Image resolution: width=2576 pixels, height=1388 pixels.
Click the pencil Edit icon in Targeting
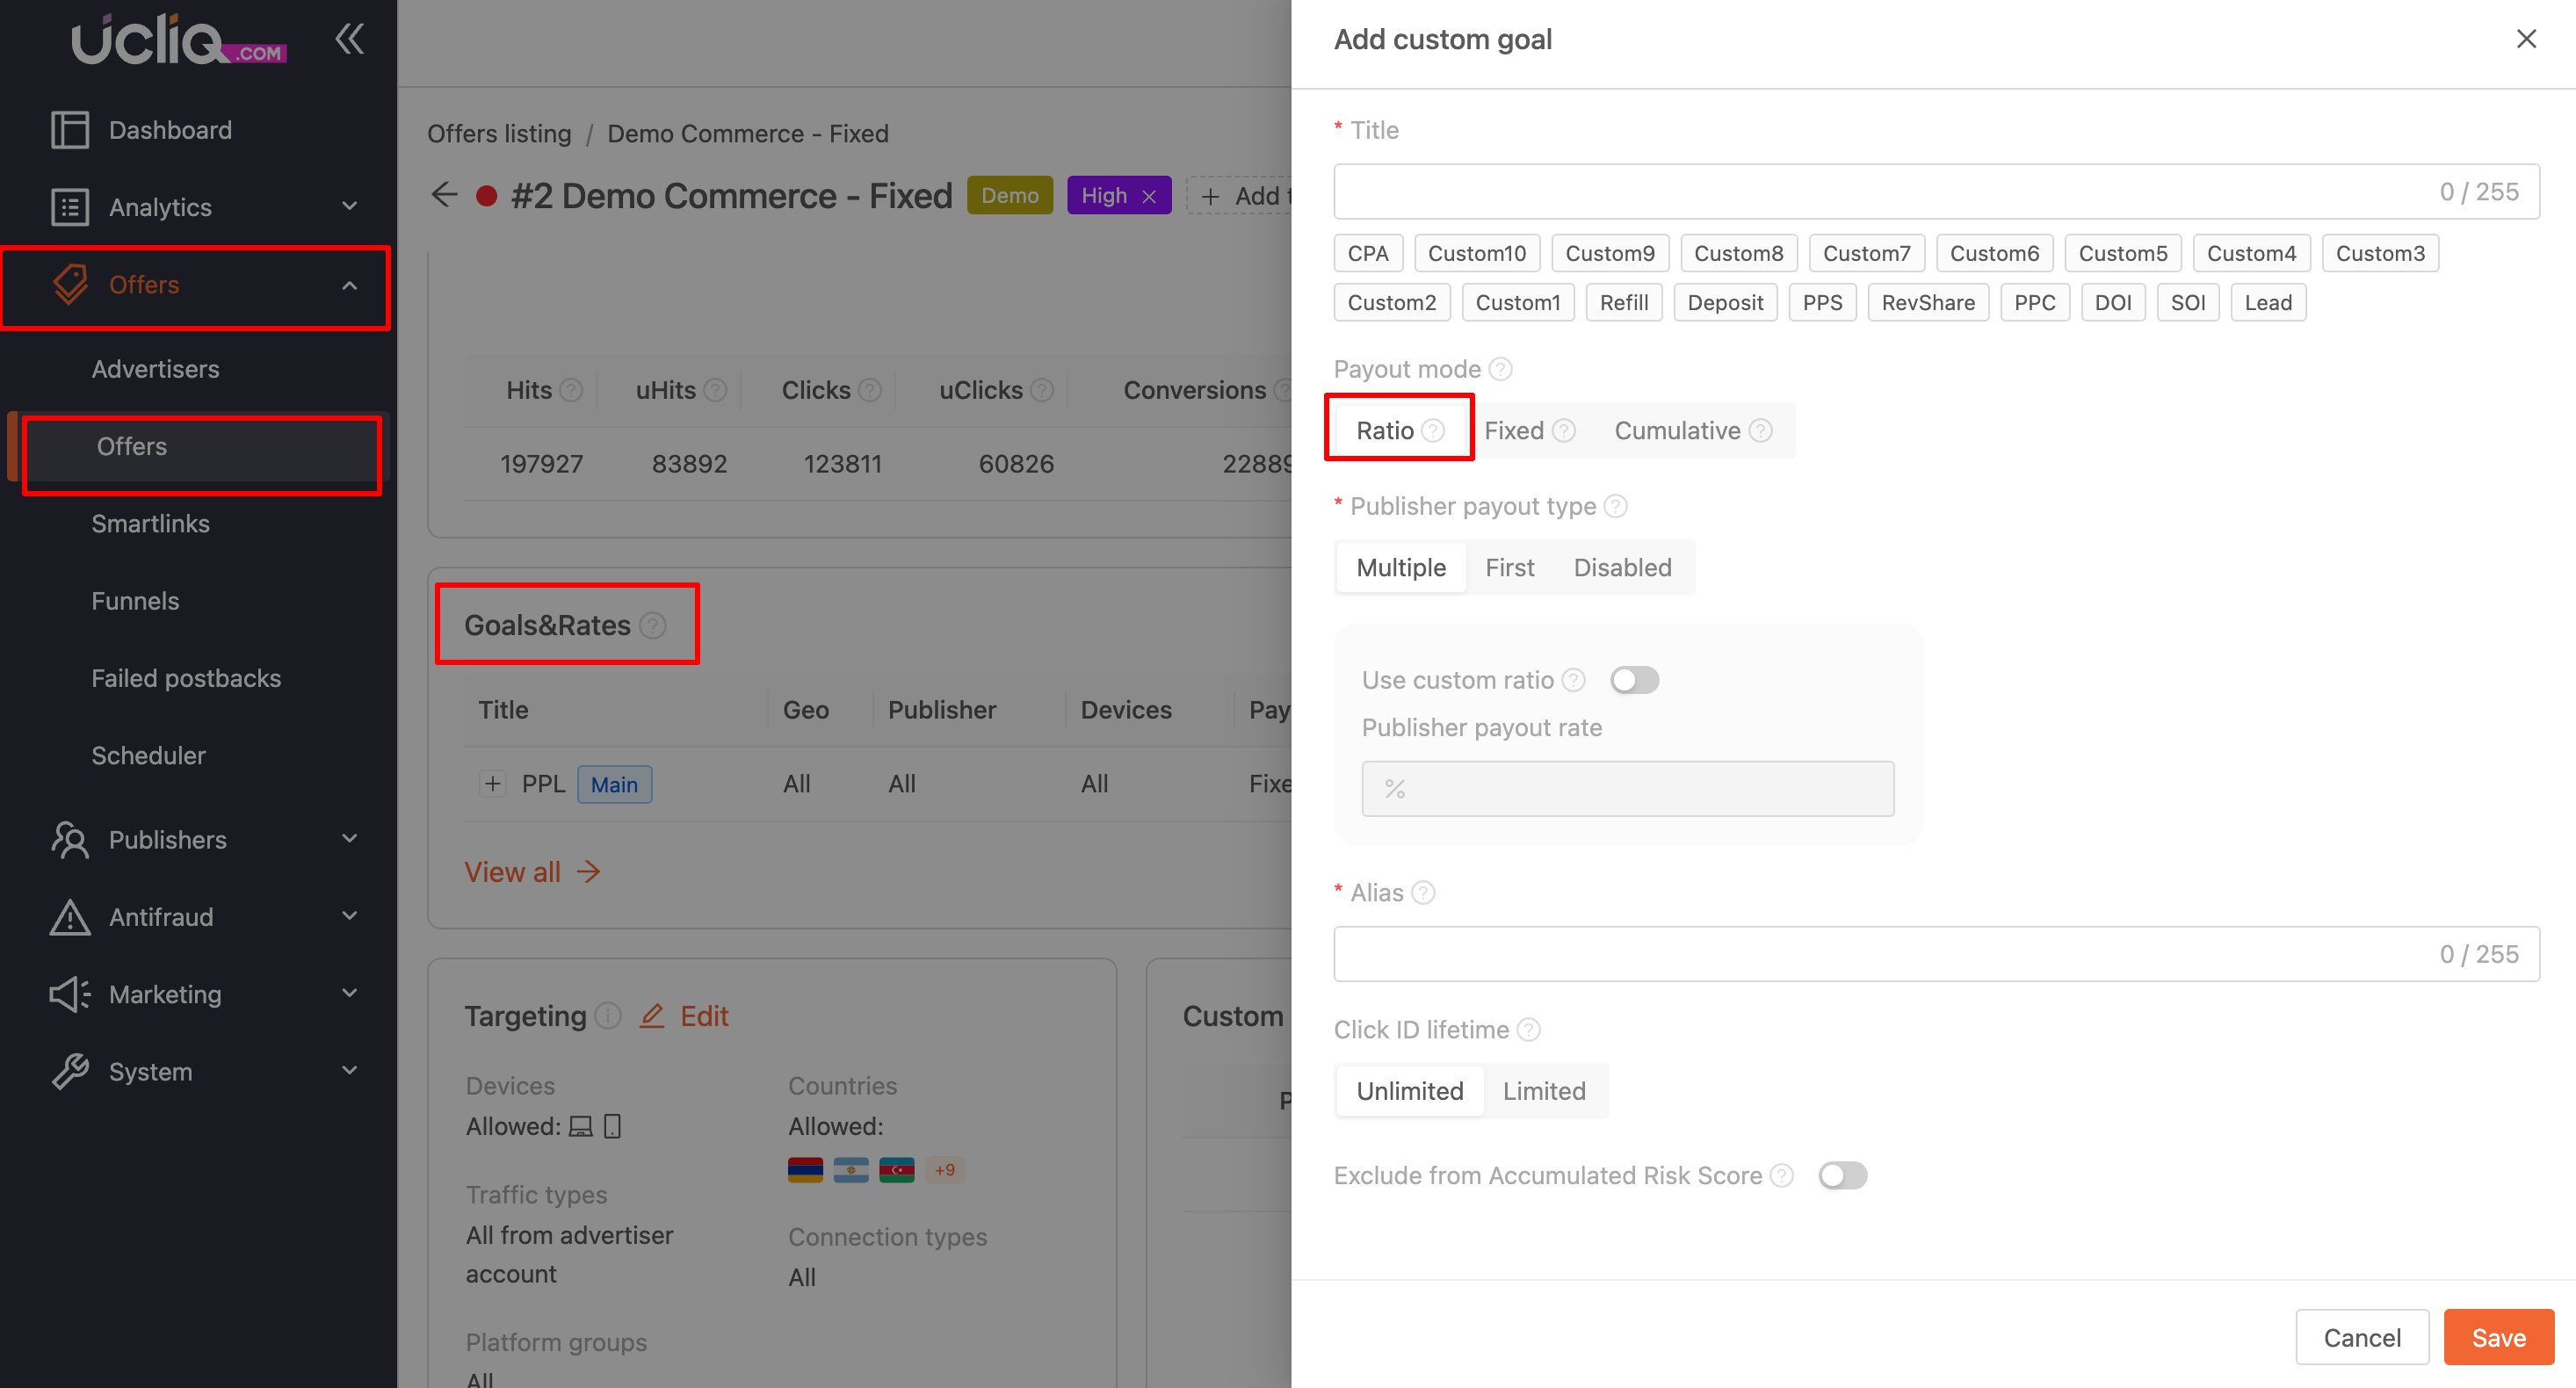click(652, 1016)
